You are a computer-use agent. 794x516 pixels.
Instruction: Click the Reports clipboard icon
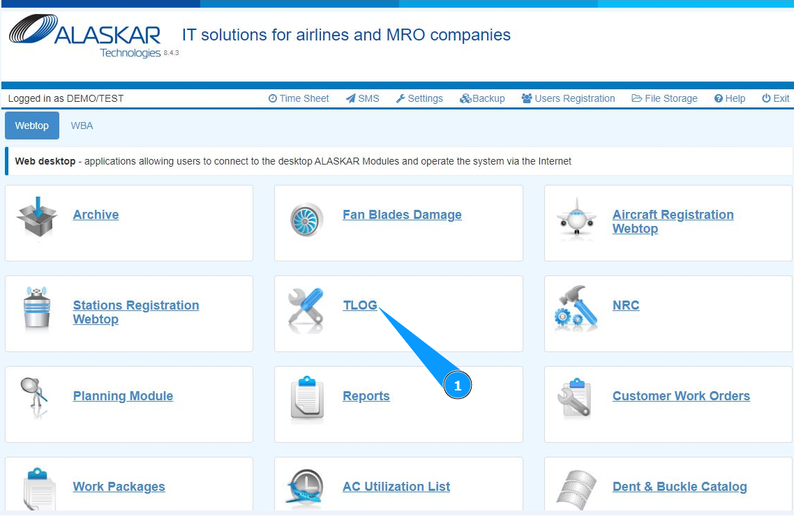(307, 399)
